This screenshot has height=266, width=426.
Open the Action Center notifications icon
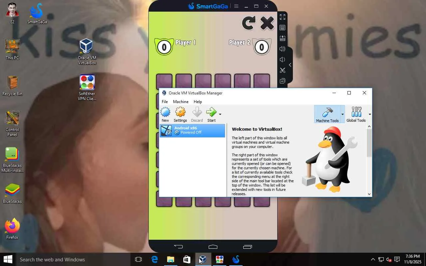click(x=397, y=259)
